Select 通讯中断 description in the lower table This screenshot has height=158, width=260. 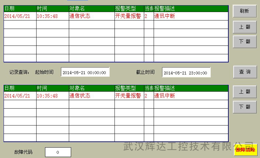coord(165,96)
